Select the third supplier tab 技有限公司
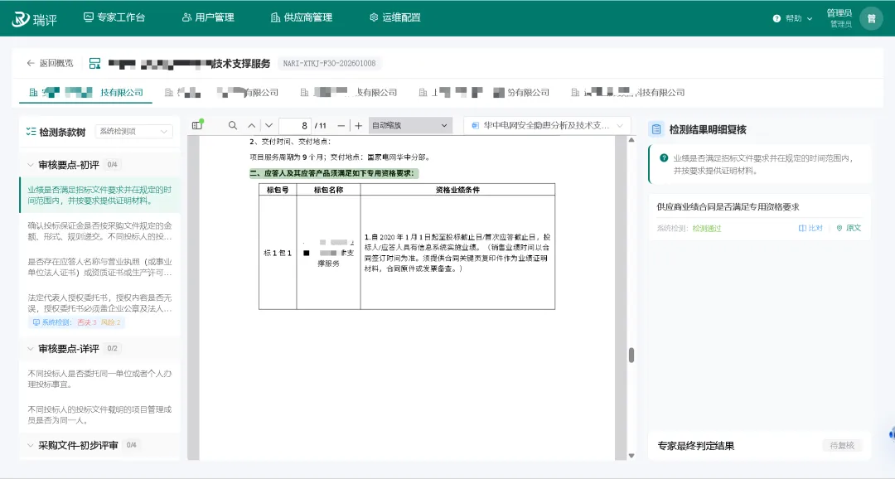Image resolution: width=895 pixels, height=479 pixels. [348, 93]
